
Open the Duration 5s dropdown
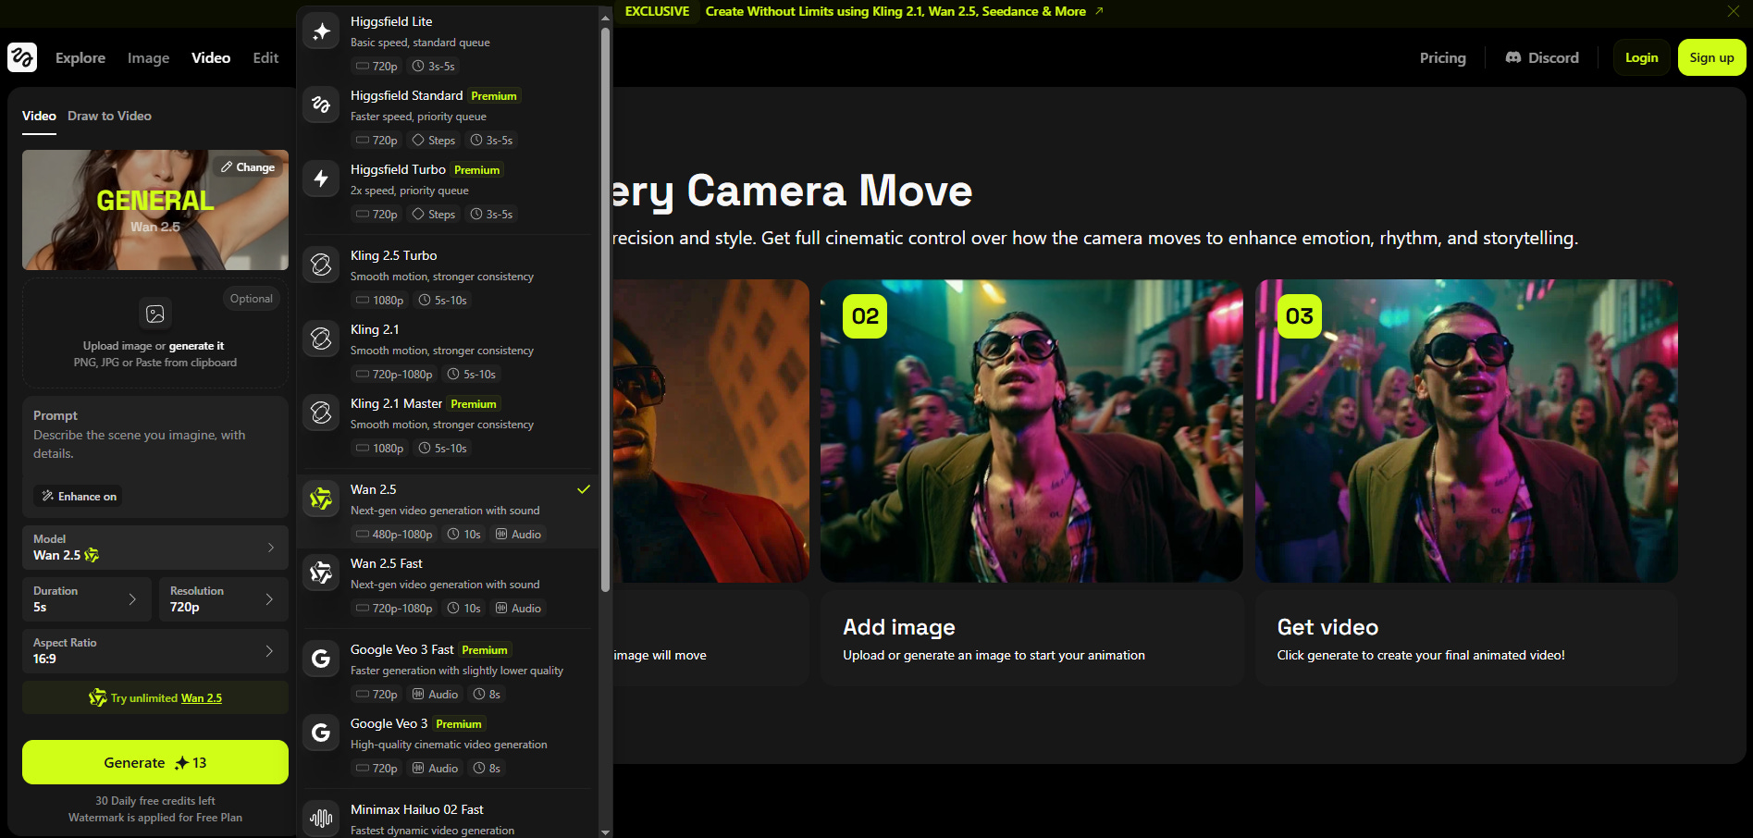[x=87, y=599]
